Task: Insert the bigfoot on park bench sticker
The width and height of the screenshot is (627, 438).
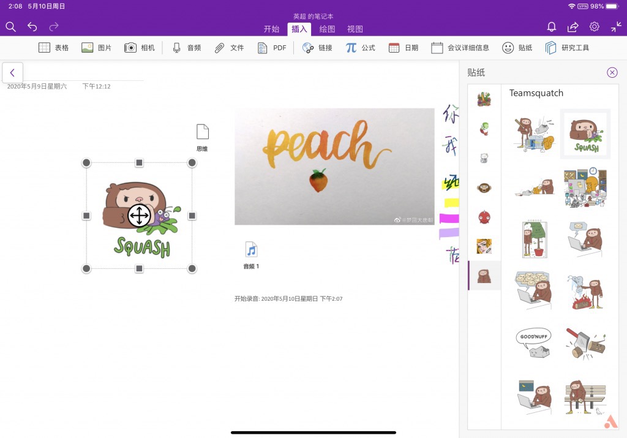Action: point(585,396)
